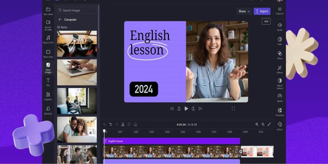Select the woman video in preview canvas

click(x=217, y=61)
